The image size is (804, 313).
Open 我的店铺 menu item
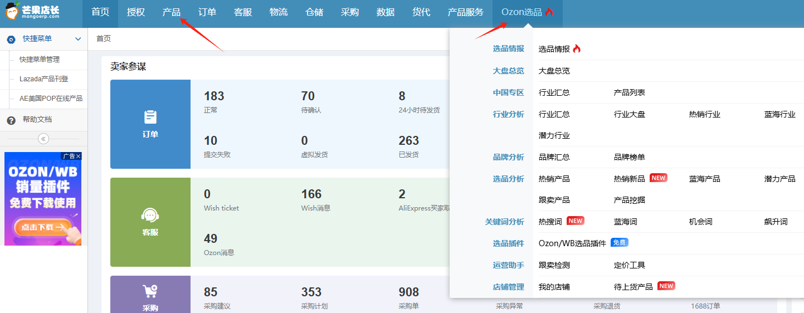pyautogui.click(x=554, y=287)
